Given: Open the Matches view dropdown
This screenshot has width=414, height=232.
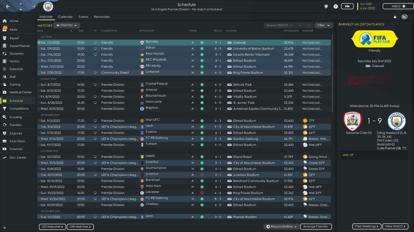Looking at the screenshot, I should [x=67, y=25].
